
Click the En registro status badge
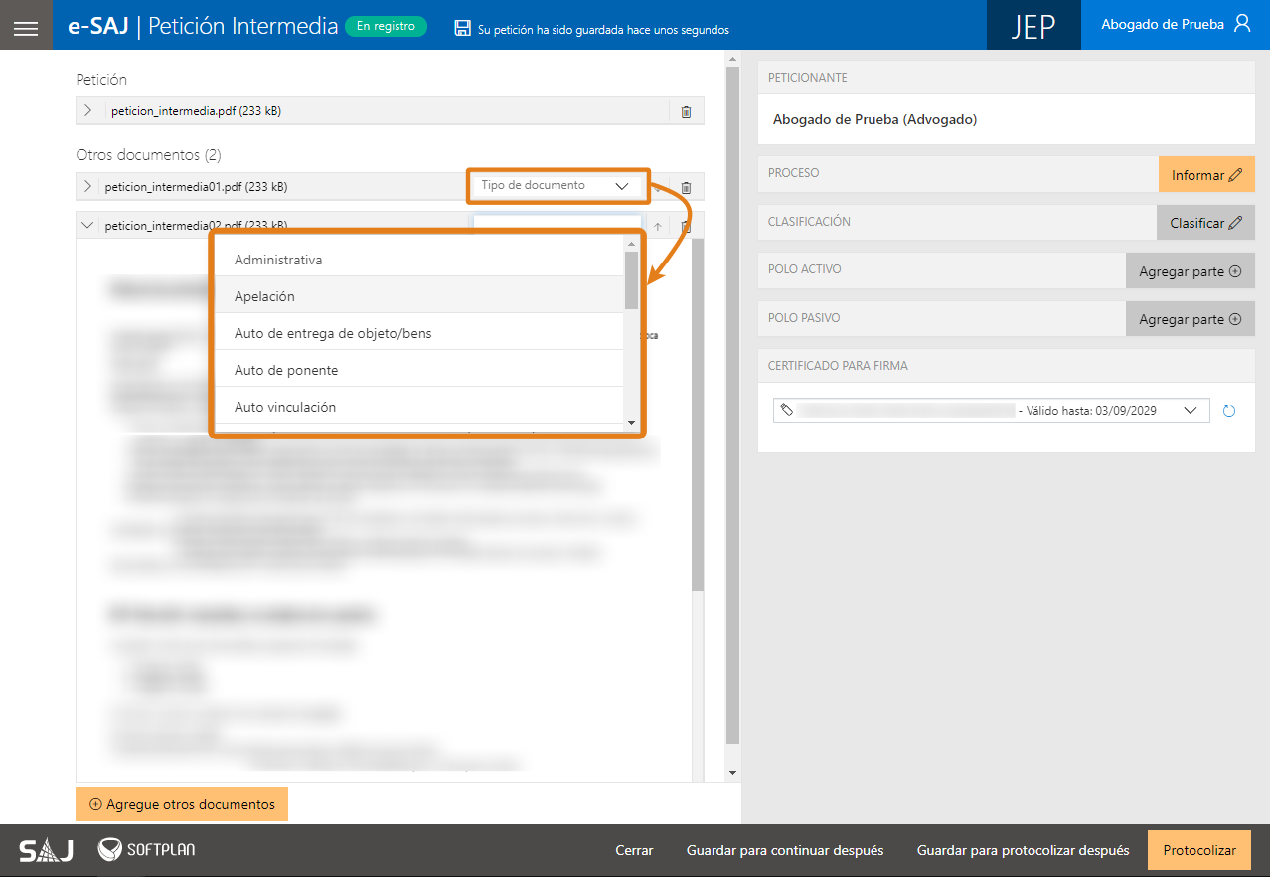[386, 26]
